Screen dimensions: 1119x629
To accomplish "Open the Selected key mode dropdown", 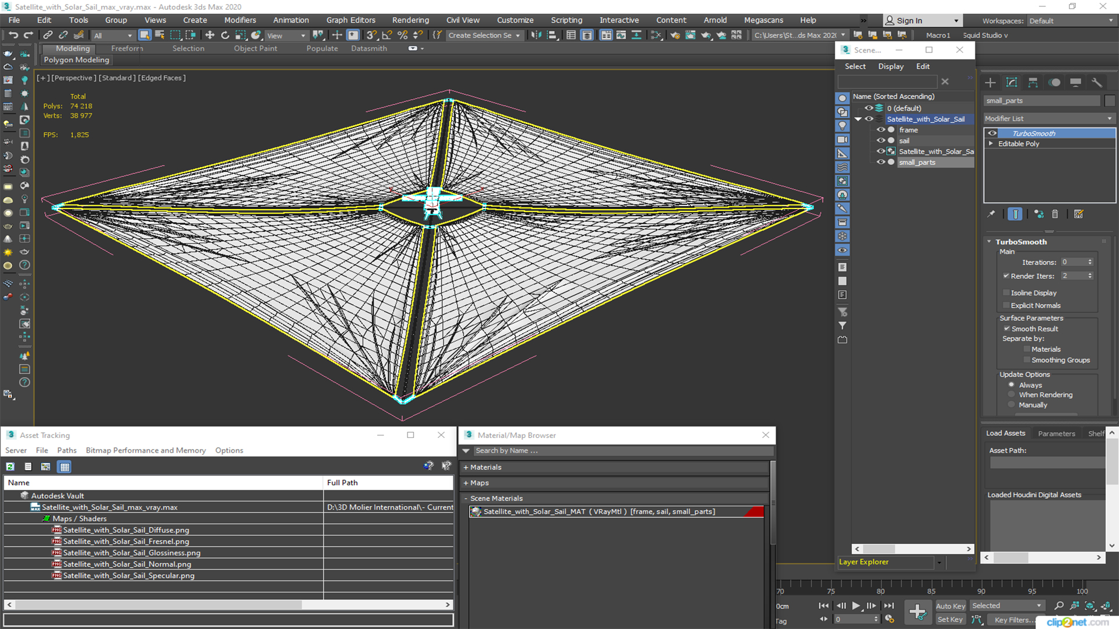I will [x=1007, y=606].
